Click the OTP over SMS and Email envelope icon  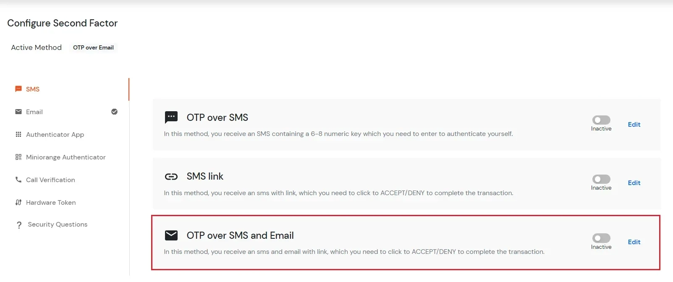(171, 235)
